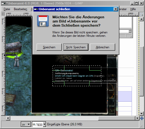Click the dialog title bar icon
Image resolution: width=145 pixels, height=129 pixels.
coord(36,9)
